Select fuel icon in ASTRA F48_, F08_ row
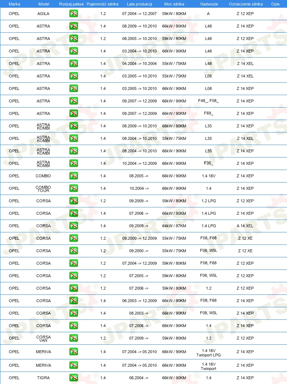 coord(73,101)
